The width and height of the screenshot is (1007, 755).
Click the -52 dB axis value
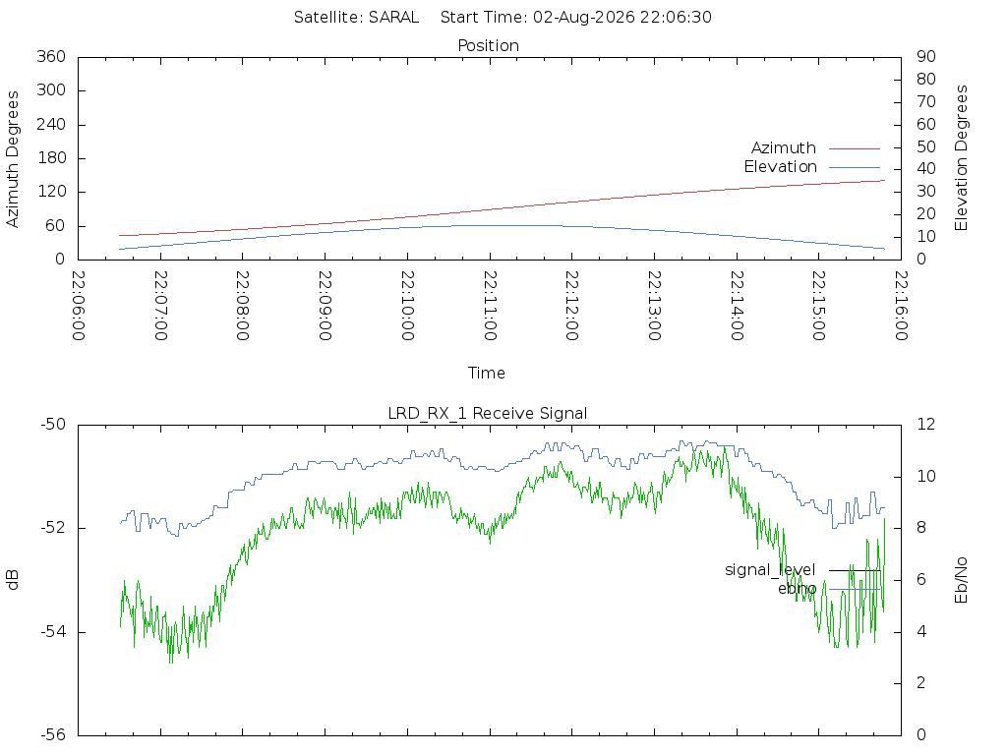point(54,528)
